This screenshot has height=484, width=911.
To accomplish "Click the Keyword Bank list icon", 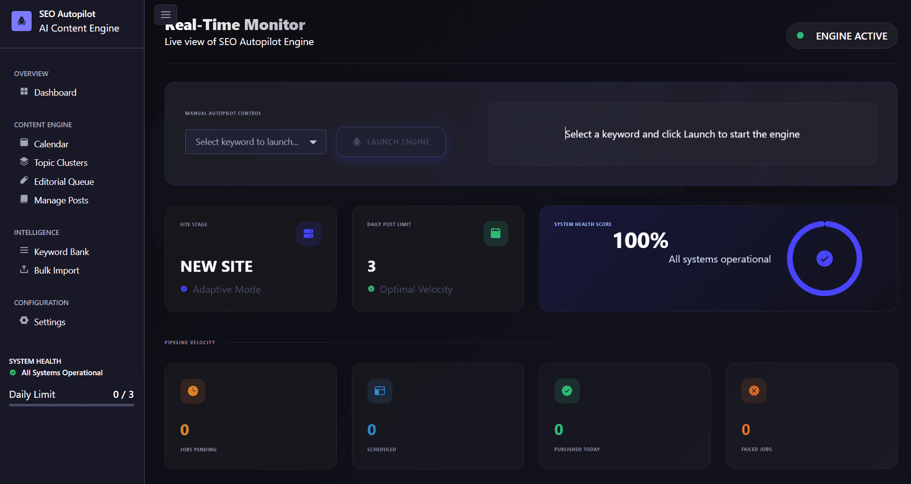I will click(24, 250).
